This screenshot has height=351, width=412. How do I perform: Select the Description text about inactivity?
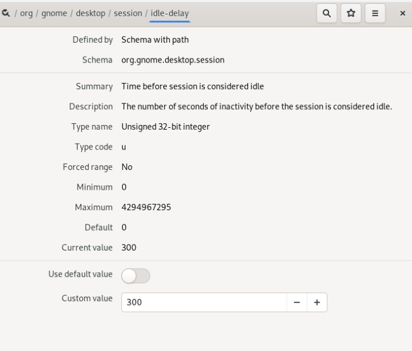pyautogui.click(x=257, y=106)
